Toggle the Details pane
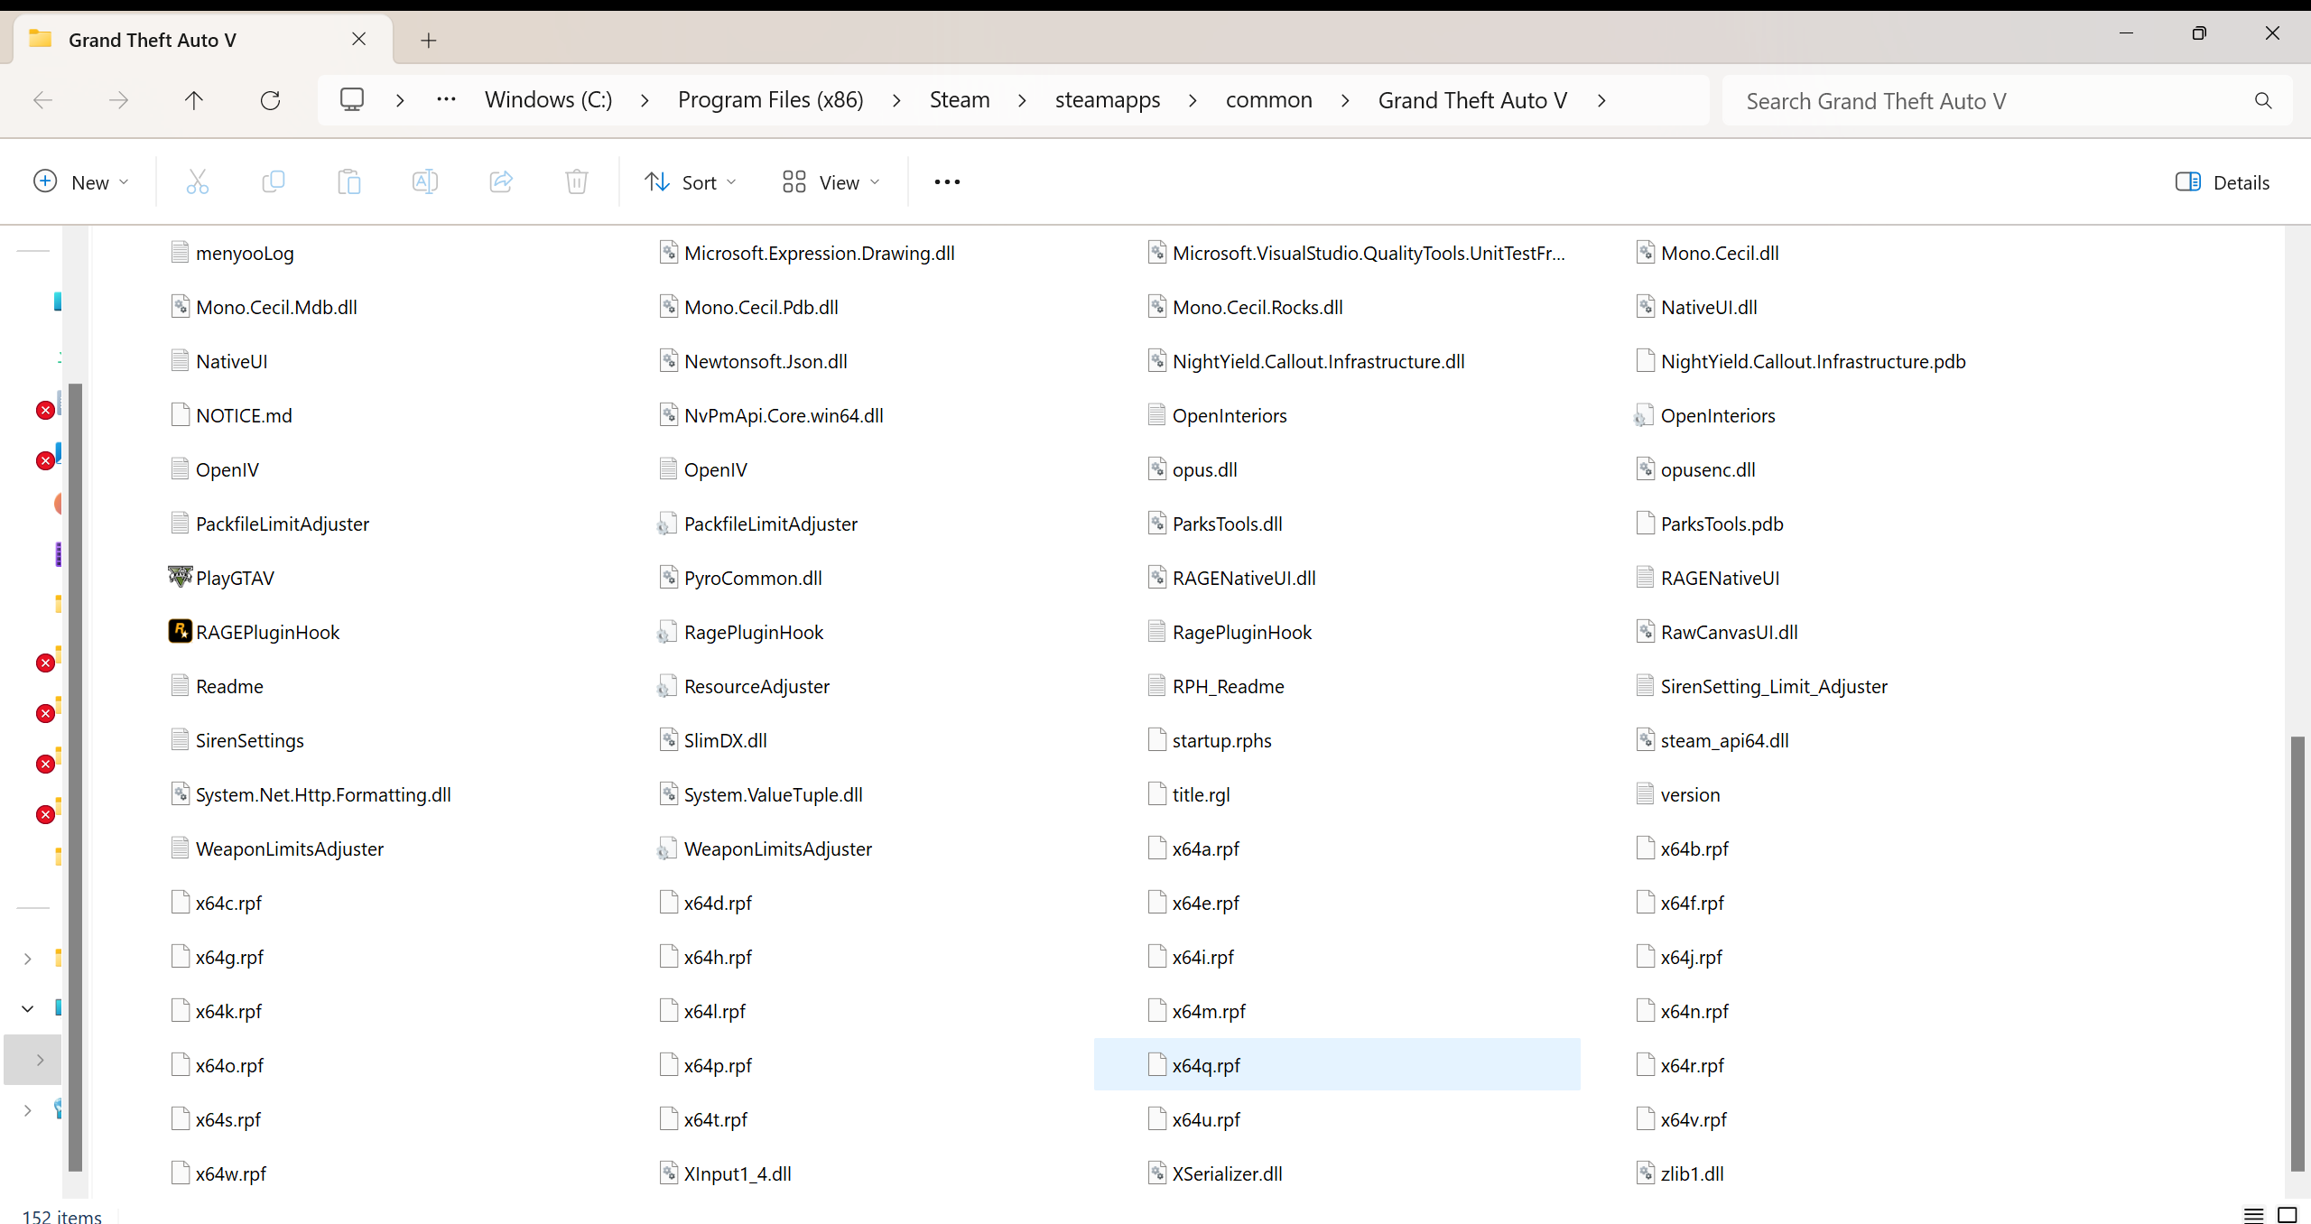 (2223, 182)
